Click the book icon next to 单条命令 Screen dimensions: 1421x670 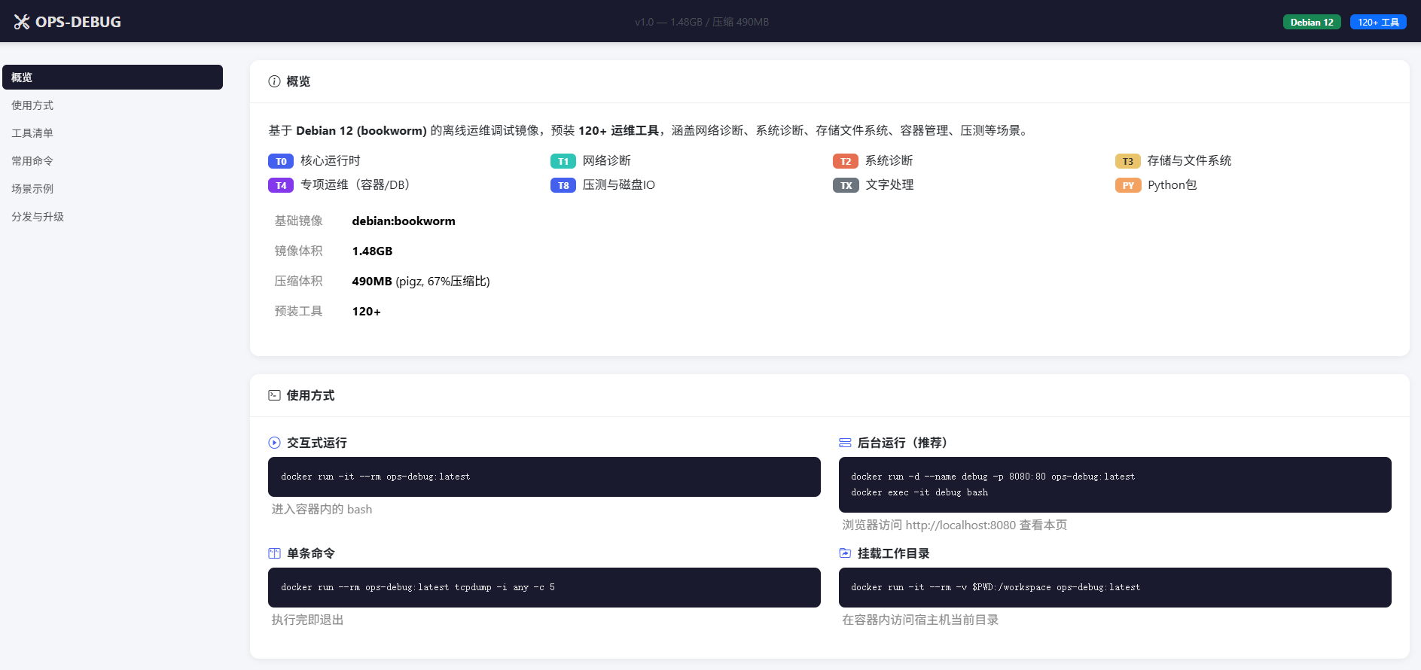pyautogui.click(x=274, y=553)
